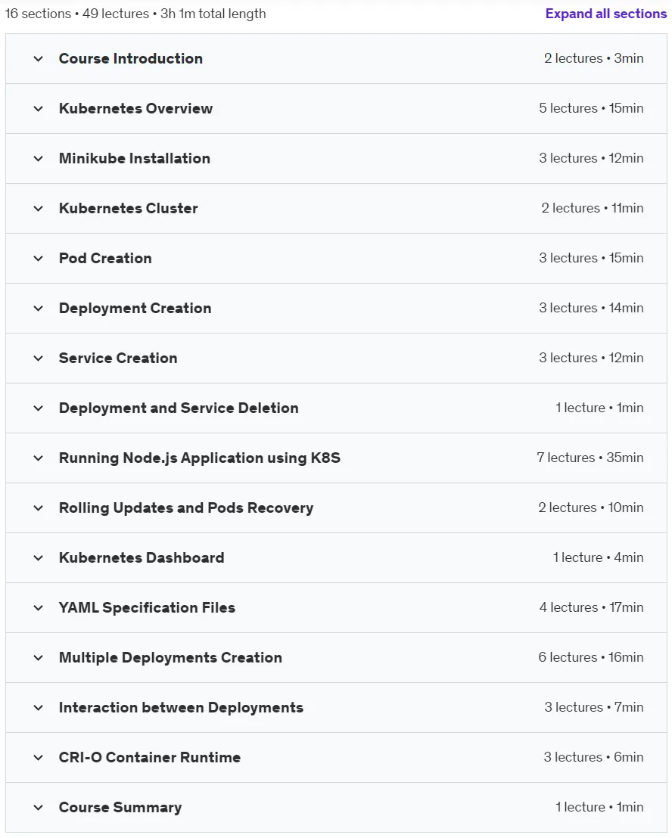Click the Service Creation chevron icon
Image resolution: width=672 pixels, height=838 pixels.
pos(38,358)
